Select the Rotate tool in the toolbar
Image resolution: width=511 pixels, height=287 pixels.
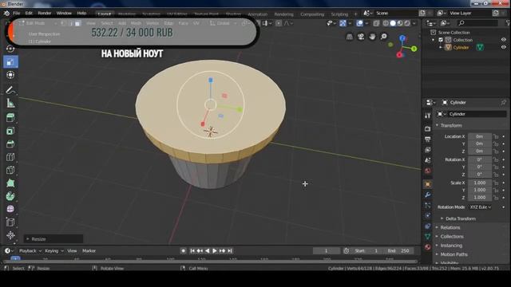10,49
